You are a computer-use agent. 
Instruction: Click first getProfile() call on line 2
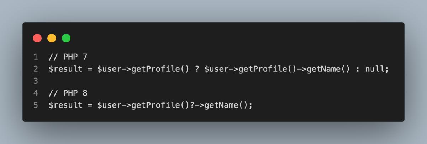[160, 69]
